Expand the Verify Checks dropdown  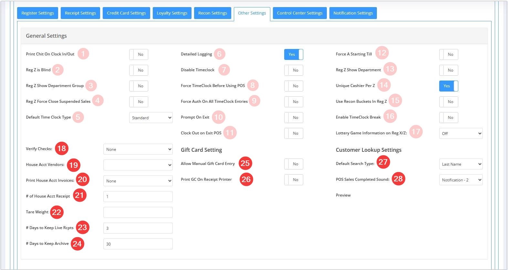pyautogui.click(x=138, y=149)
